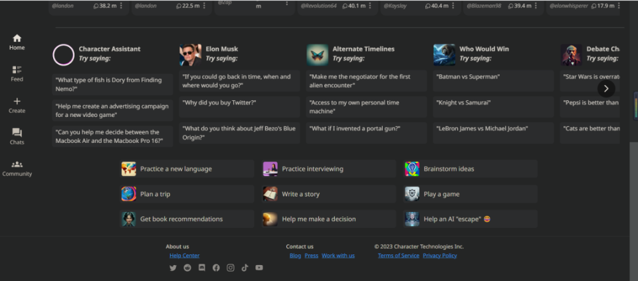
Task: Open the Help Center link
Action: 184,256
